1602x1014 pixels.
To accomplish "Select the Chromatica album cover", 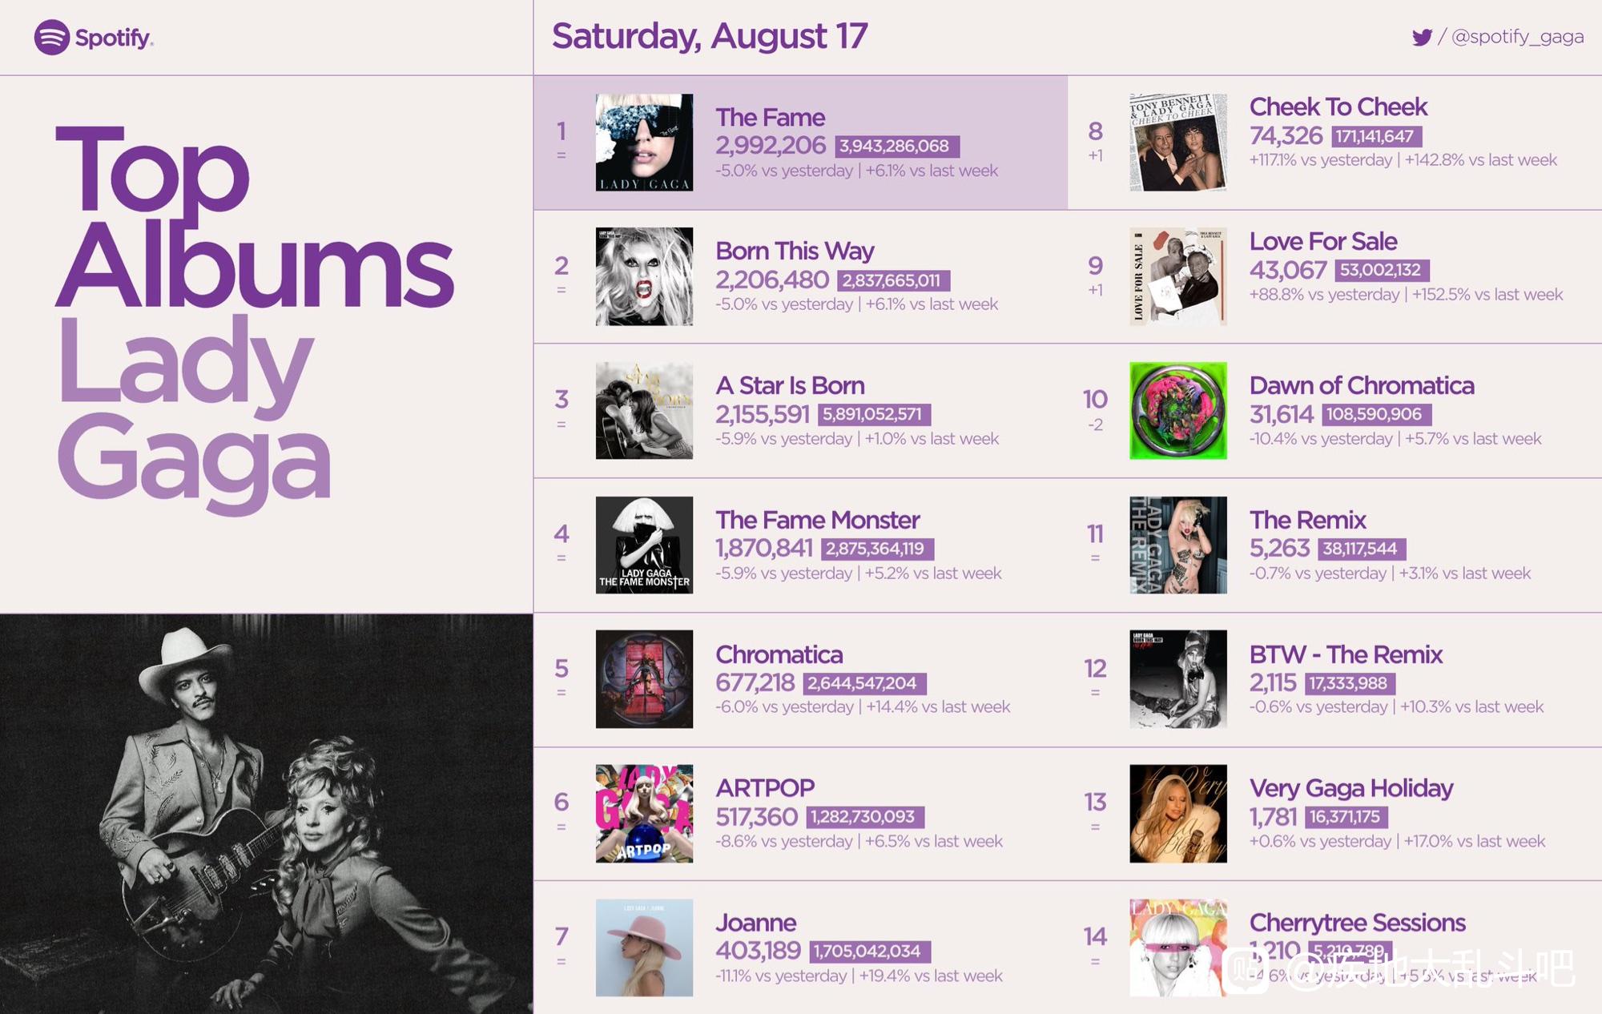I will 644,679.
